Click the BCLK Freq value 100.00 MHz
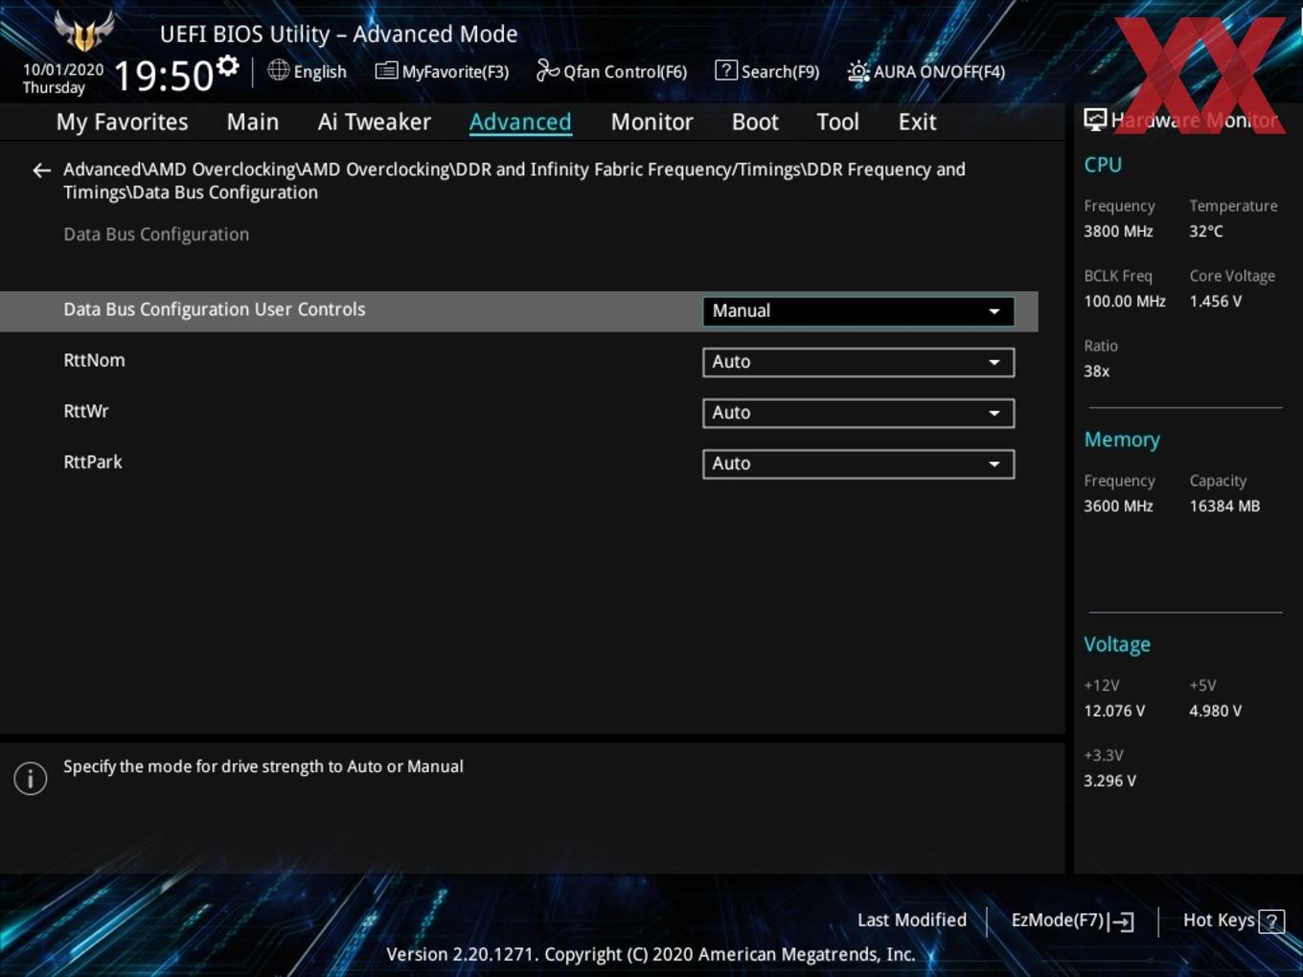 click(x=1125, y=301)
